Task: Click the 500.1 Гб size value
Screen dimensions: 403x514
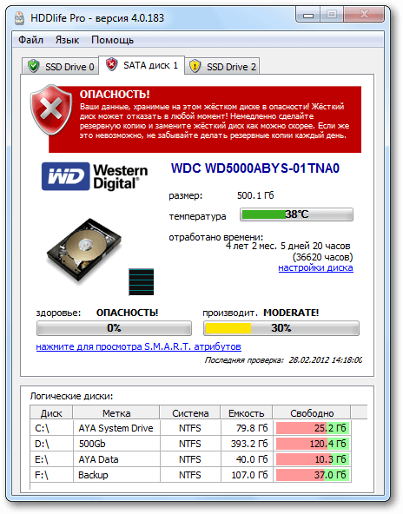Action: pyautogui.click(x=255, y=195)
